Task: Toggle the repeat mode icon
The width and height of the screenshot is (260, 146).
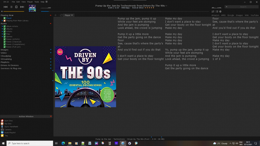Action: (x=213, y=12)
